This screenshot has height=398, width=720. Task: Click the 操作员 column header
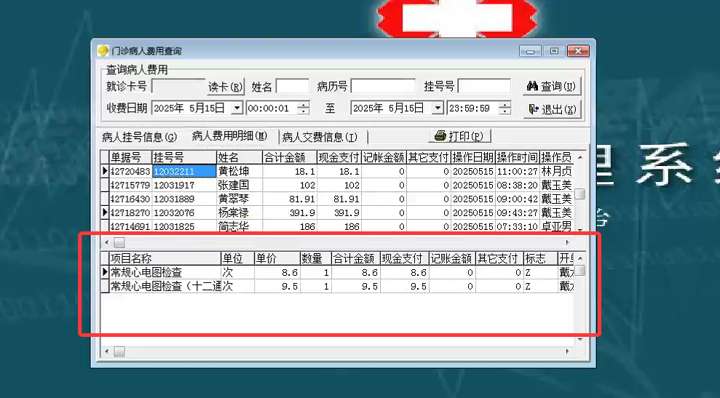click(556, 157)
